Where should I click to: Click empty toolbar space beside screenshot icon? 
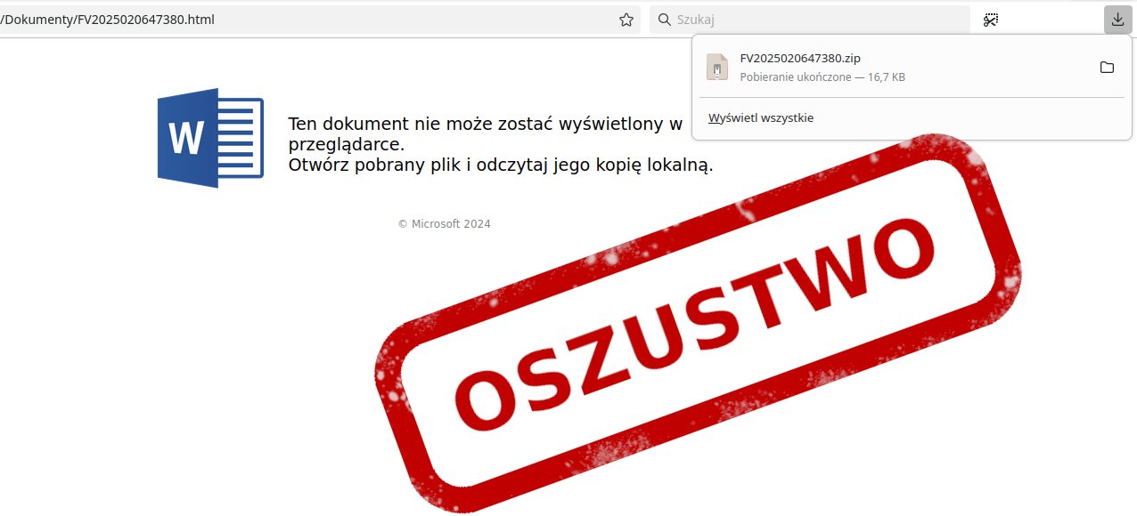click(1051, 20)
